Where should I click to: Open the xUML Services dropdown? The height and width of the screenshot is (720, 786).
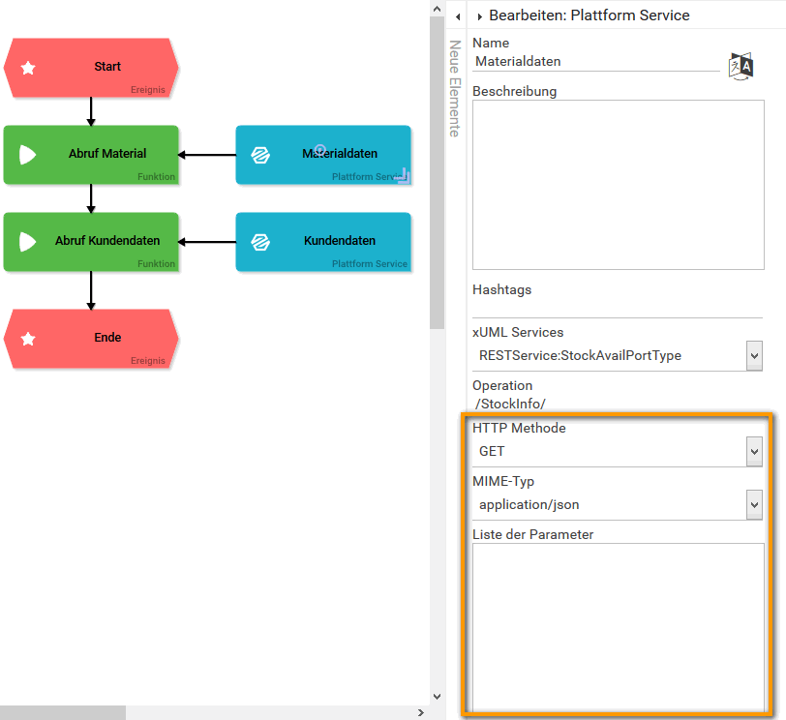[754, 356]
